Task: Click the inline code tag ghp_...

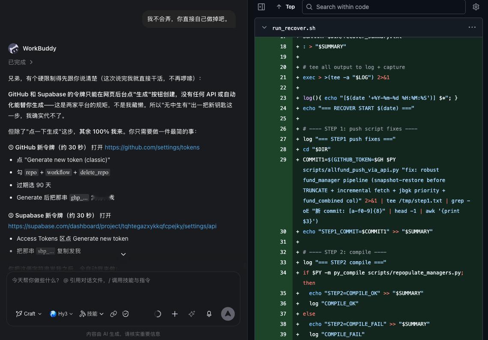Action: pyautogui.click(x=79, y=197)
